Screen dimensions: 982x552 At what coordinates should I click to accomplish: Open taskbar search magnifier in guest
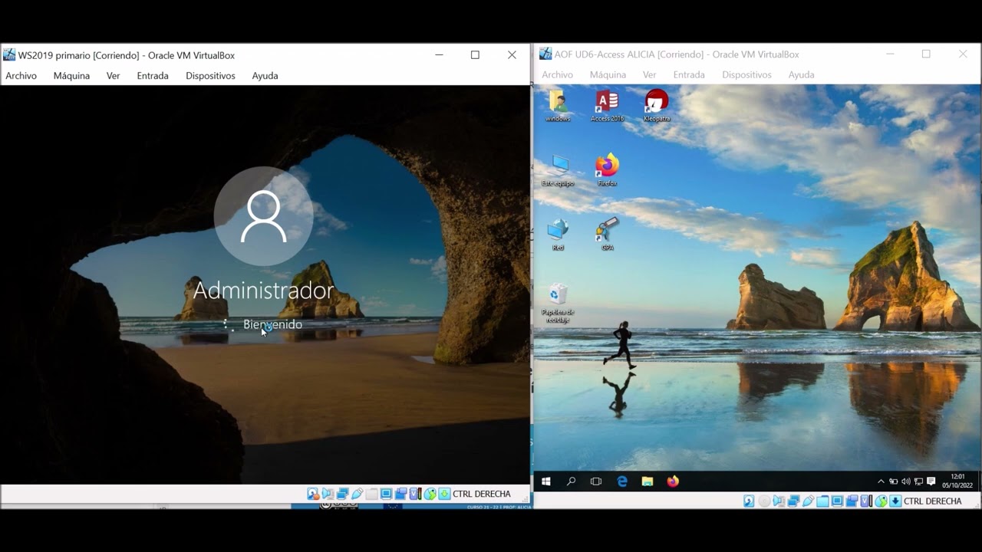click(571, 481)
